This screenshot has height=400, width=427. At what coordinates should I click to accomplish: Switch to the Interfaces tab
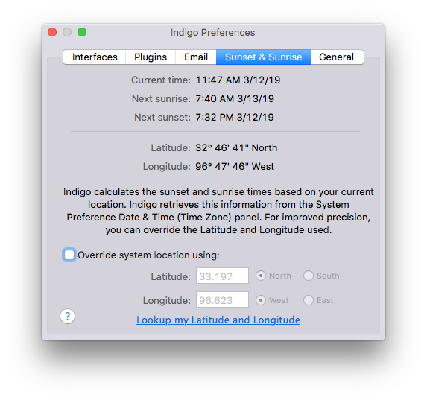pyautogui.click(x=95, y=57)
